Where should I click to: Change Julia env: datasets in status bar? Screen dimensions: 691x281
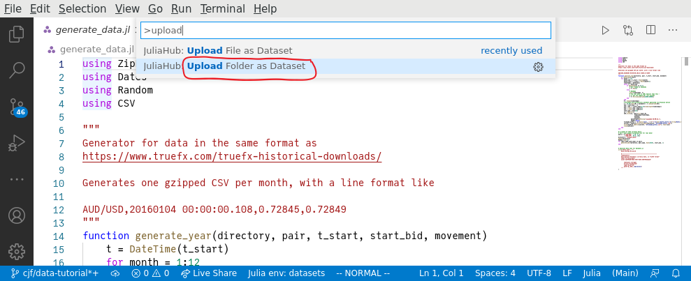coord(286,273)
